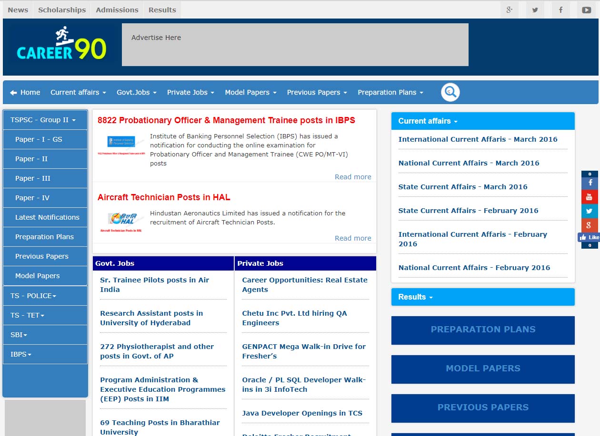
Task: Open 272 Physiotherapist posts in Govt. of AP
Action: (157, 351)
